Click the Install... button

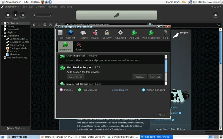click(66, 90)
